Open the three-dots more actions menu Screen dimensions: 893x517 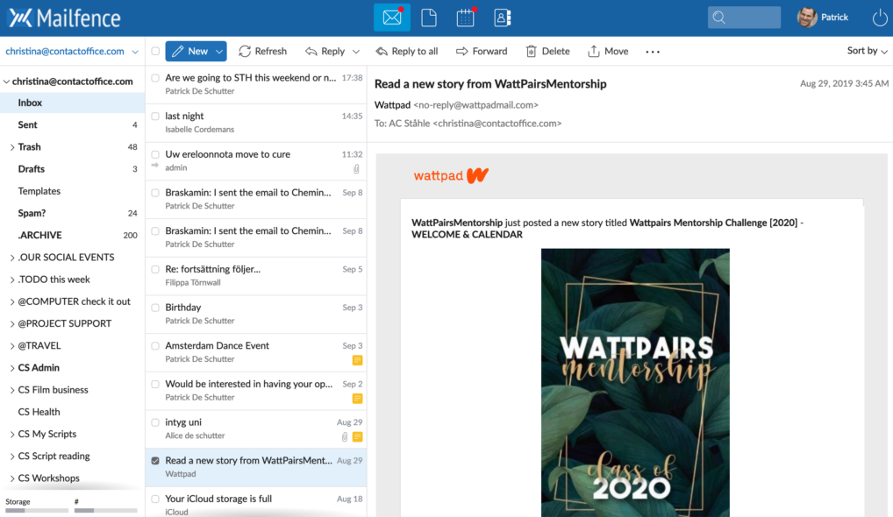point(653,52)
